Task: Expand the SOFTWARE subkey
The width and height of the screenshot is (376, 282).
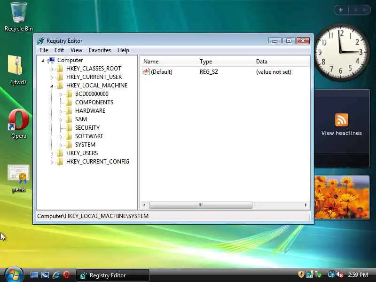Action: pos(61,137)
